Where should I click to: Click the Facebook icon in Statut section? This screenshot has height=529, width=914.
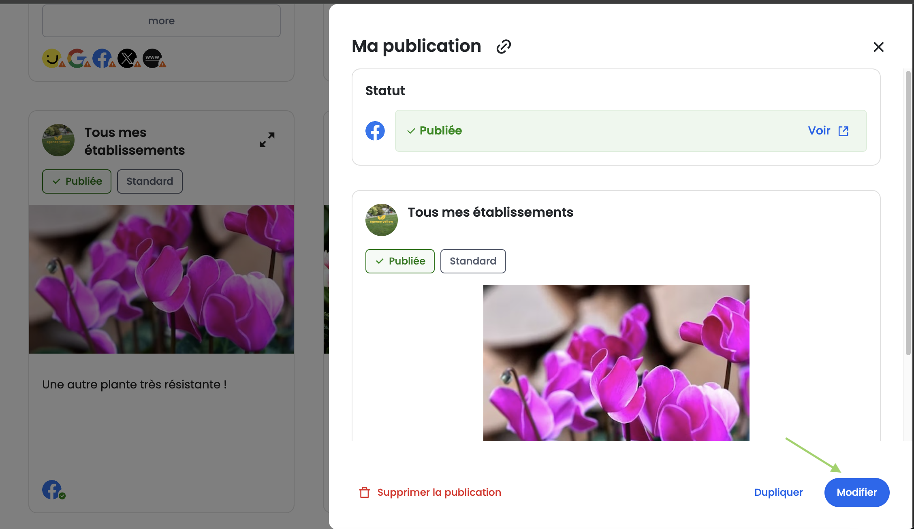click(375, 131)
